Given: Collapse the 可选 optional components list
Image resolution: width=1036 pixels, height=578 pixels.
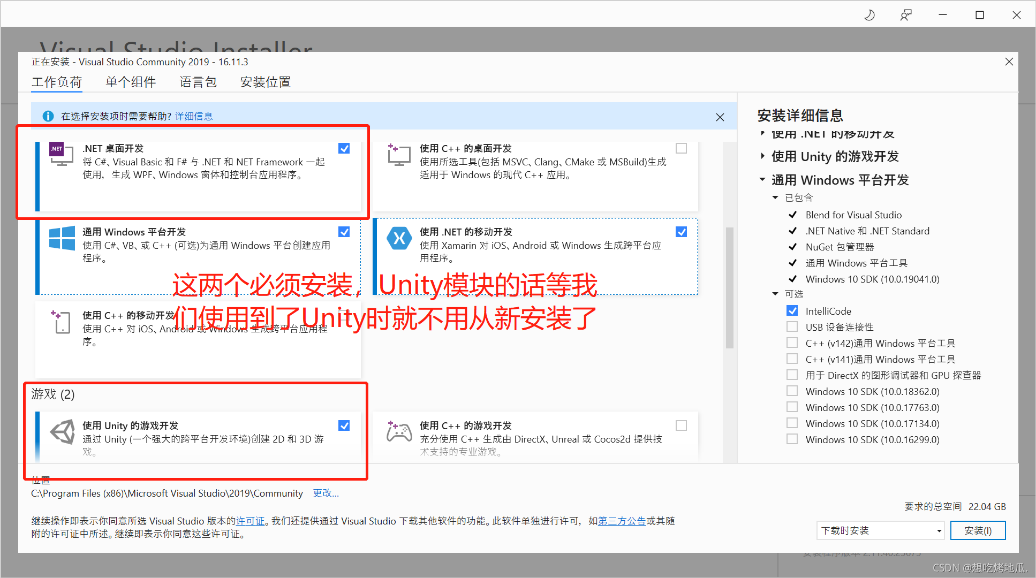Looking at the screenshot, I should pos(775,294).
